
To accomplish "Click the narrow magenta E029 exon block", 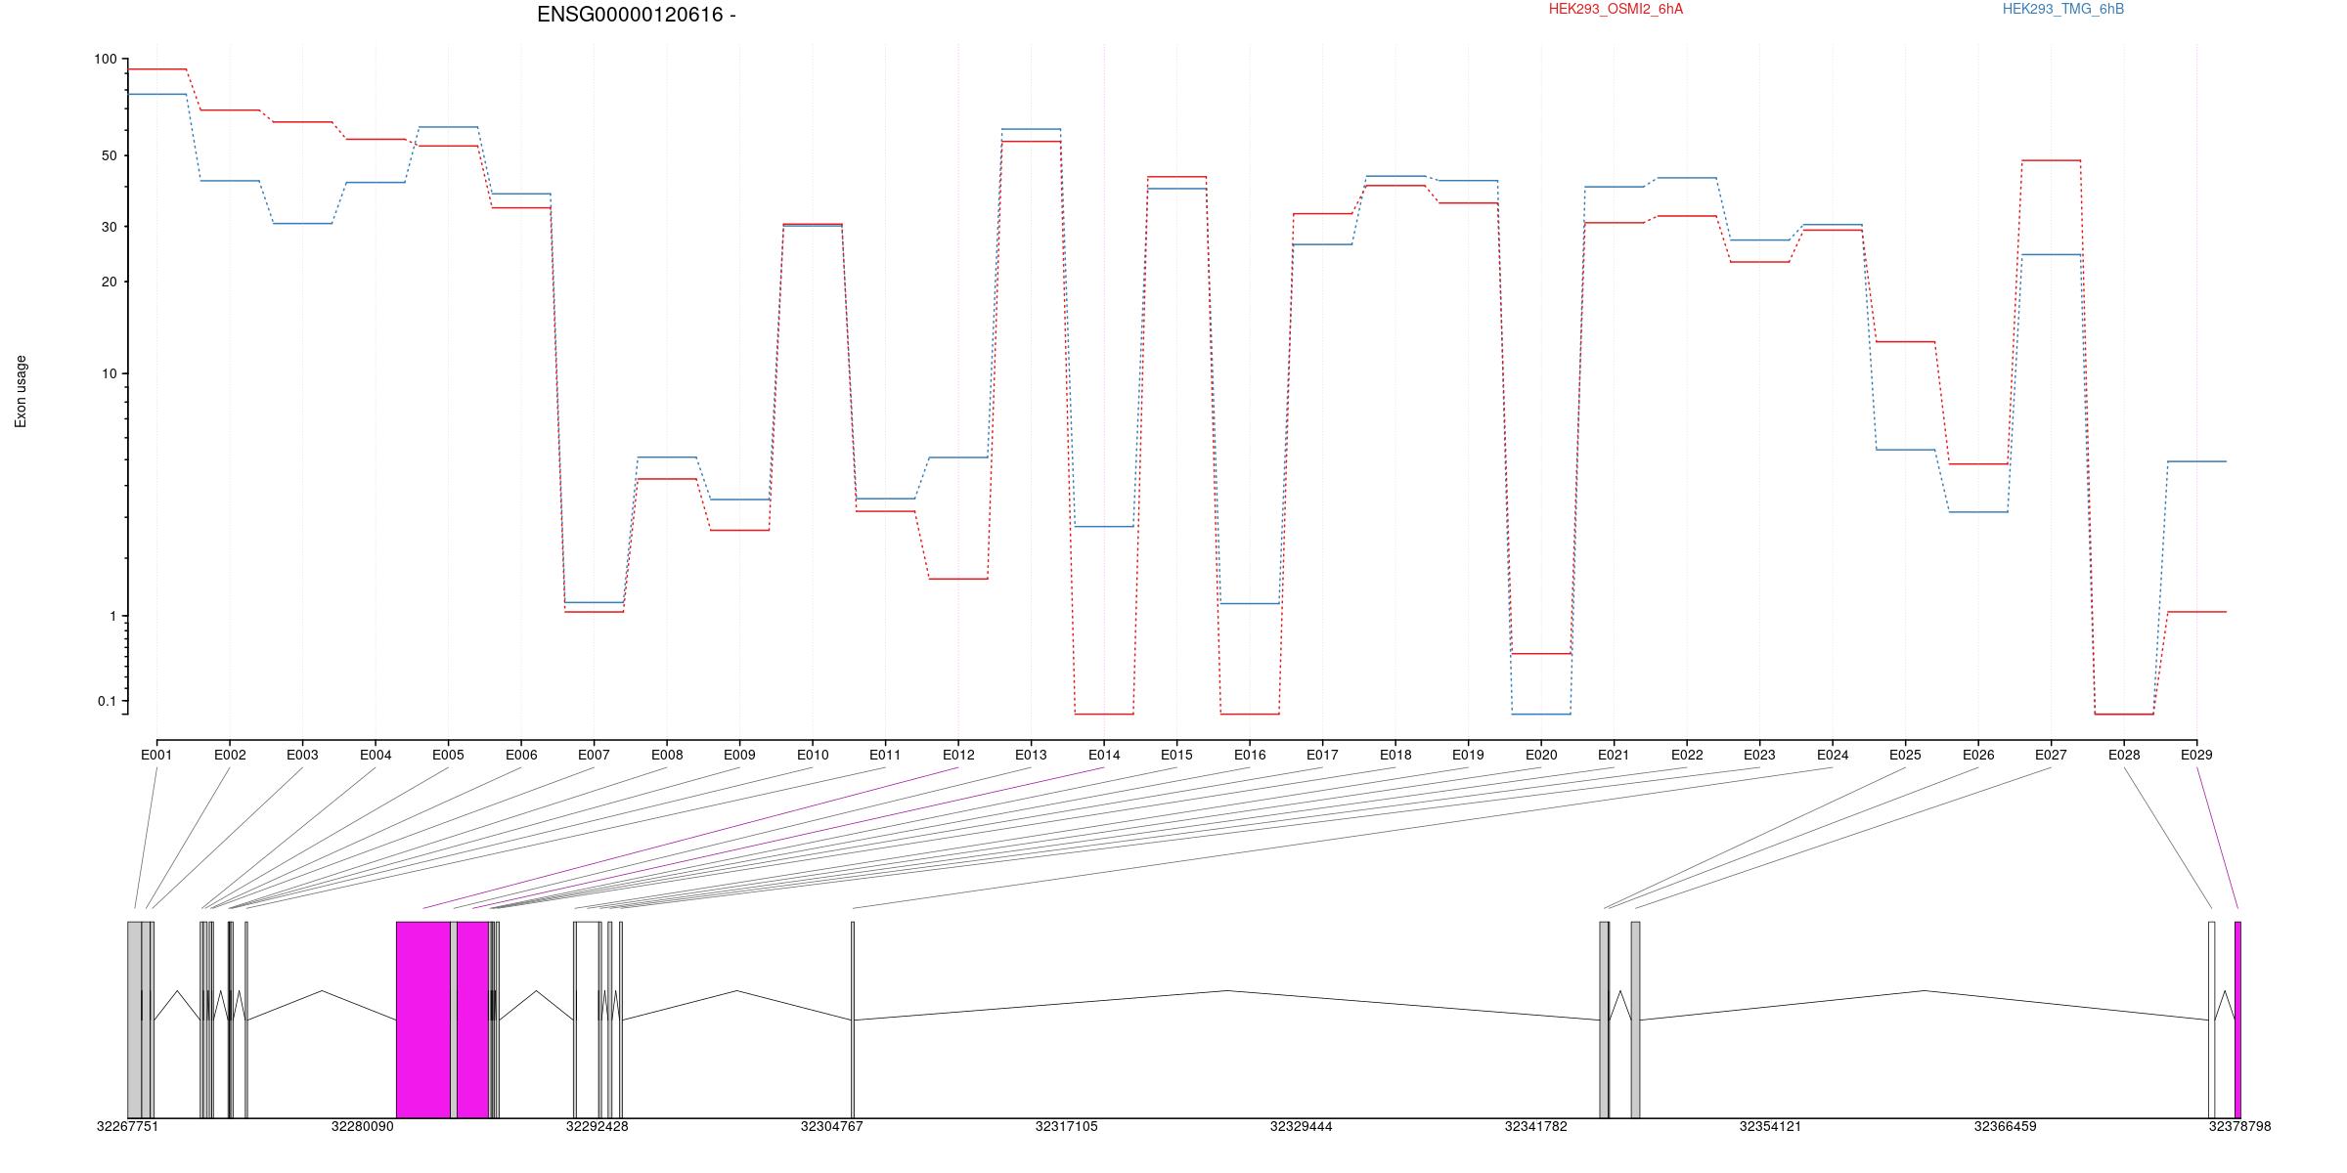I will coord(2237,1020).
